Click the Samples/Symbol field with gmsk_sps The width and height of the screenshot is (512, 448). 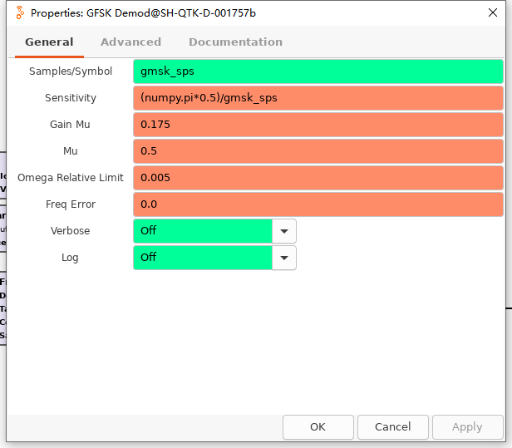pos(318,71)
